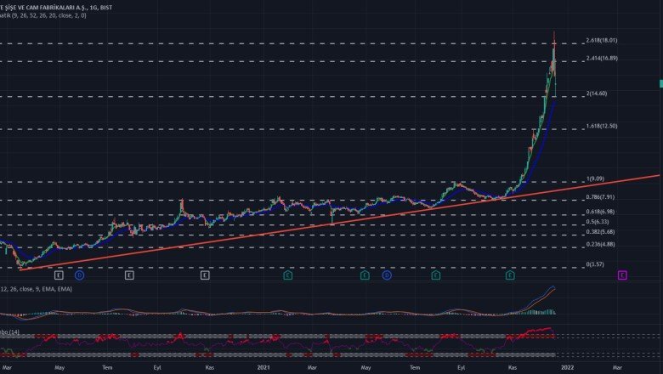Viewport: 663px width, 374px height.
Task: Click the 2021 label on the time axis
Action: coord(263,367)
